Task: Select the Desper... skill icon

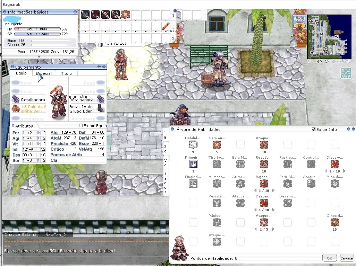Action: (264, 203)
